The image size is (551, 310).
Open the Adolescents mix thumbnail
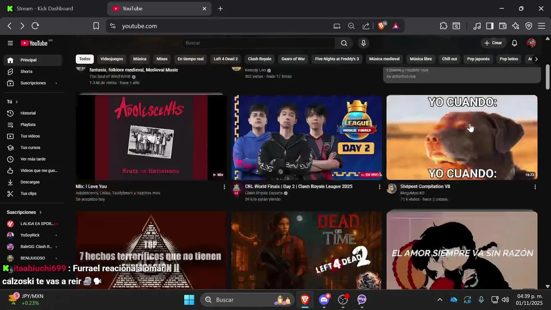pos(151,137)
